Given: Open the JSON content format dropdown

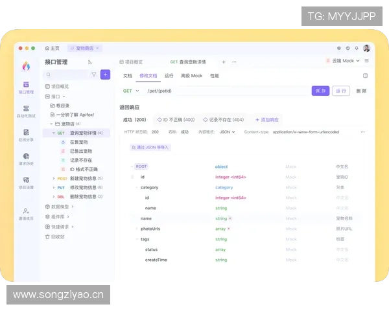Looking at the screenshot, I should click(x=228, y=132).
